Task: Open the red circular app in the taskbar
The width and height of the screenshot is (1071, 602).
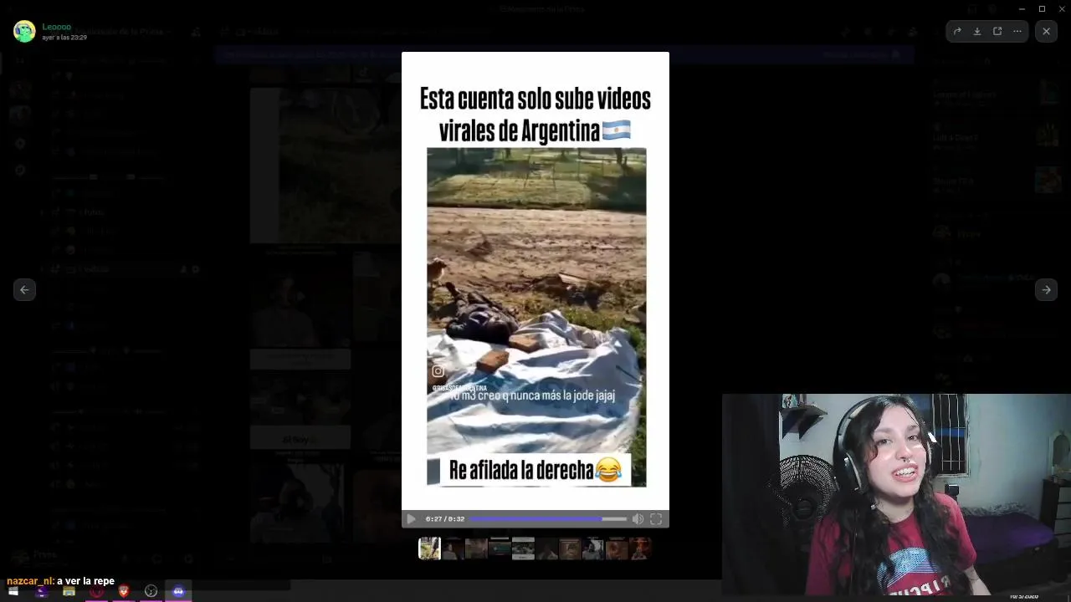Action: [x=96, y=591]
